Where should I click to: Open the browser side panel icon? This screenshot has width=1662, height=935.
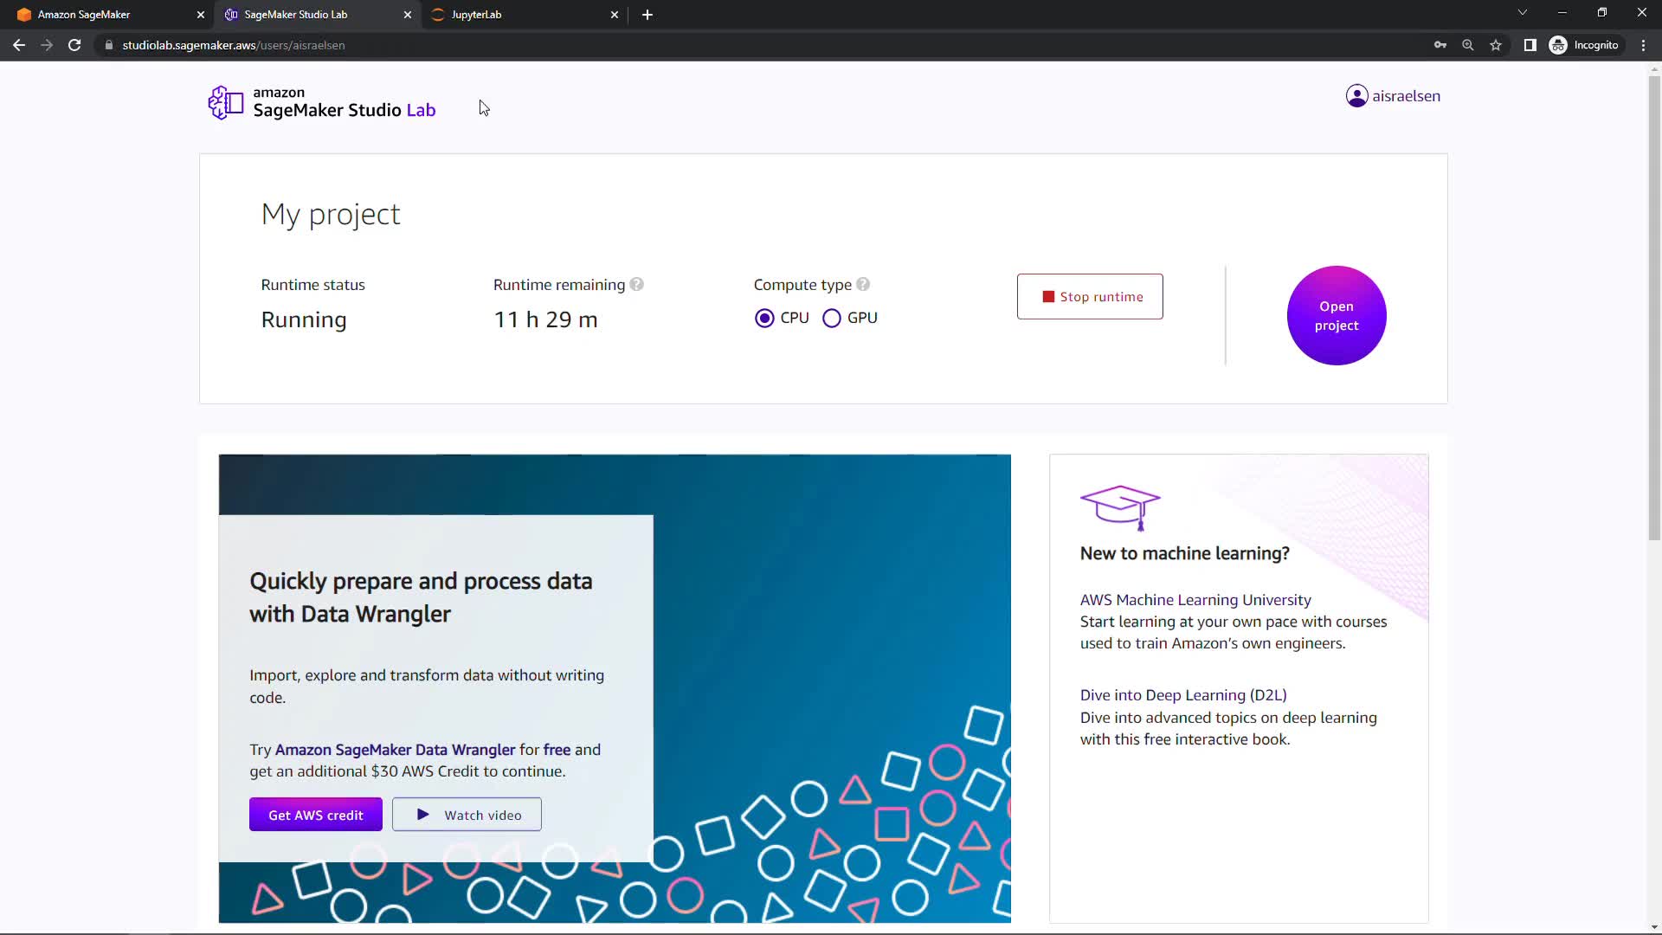(1530, 45)
